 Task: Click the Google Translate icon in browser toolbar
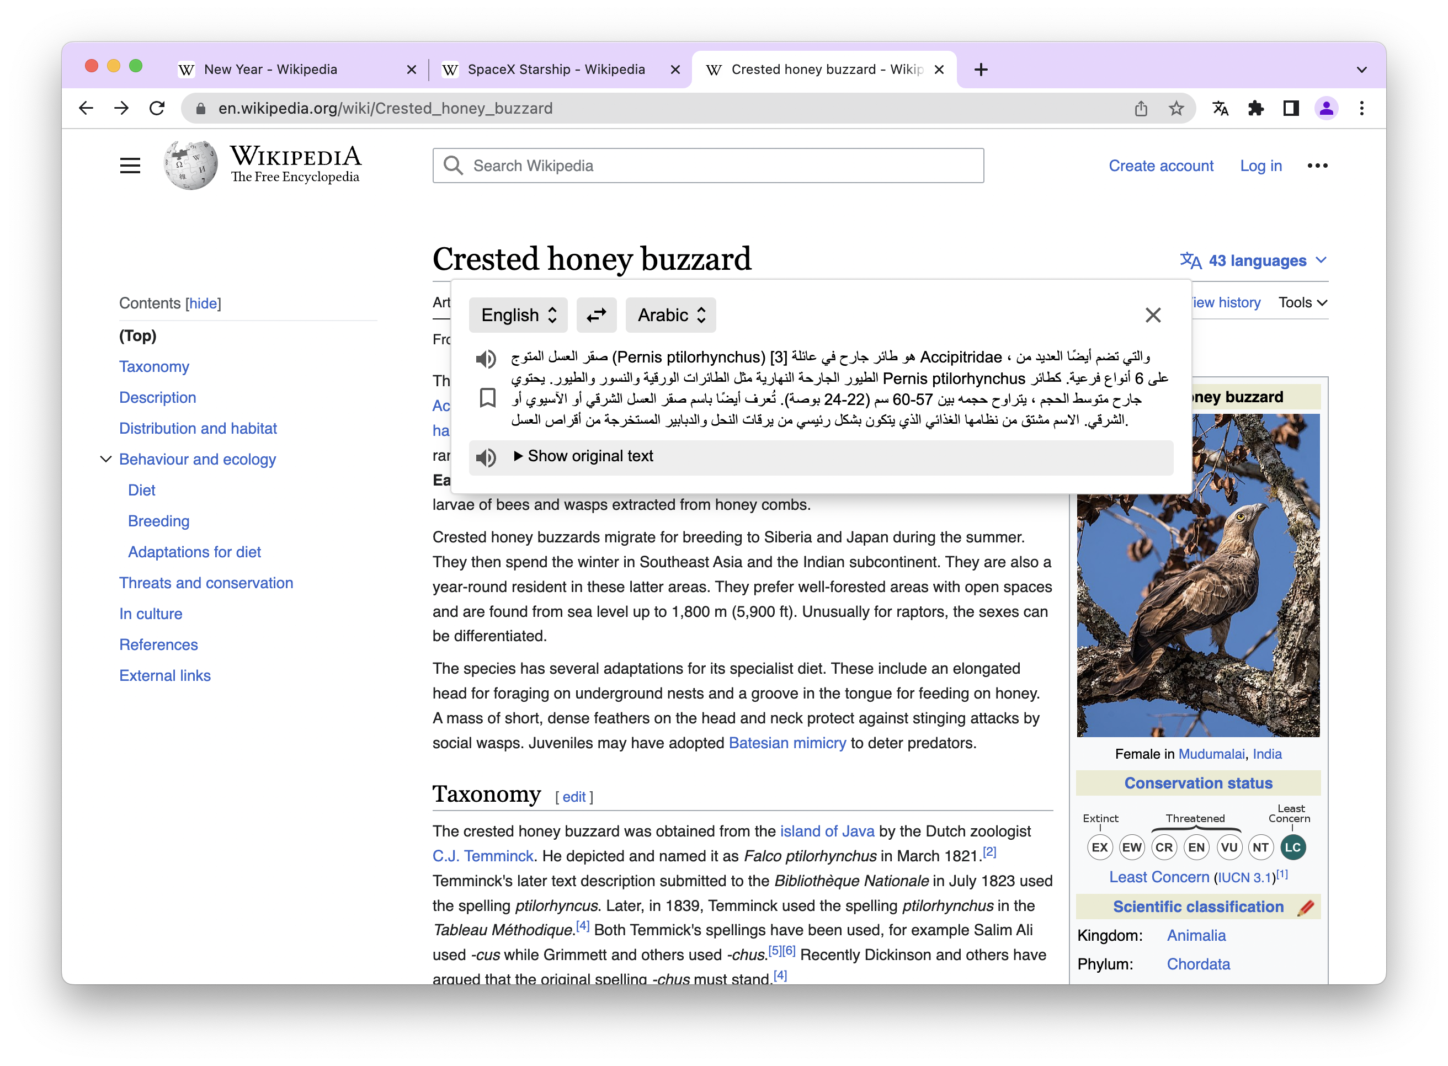pos(1220,108)
